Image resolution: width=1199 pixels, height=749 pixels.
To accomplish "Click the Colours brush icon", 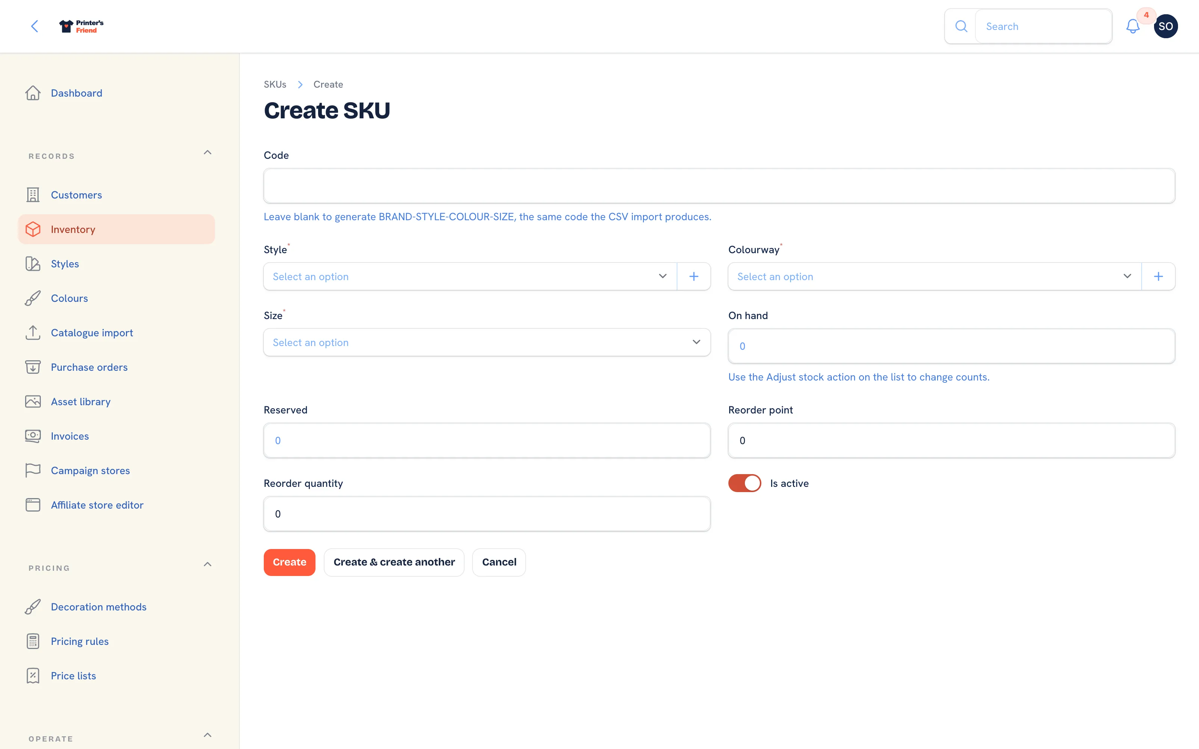I will point(33,298).
